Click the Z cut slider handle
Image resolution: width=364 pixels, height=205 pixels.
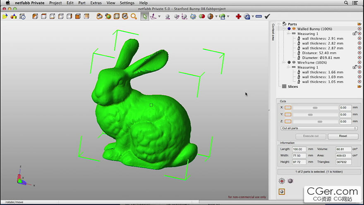pos(320,122)
